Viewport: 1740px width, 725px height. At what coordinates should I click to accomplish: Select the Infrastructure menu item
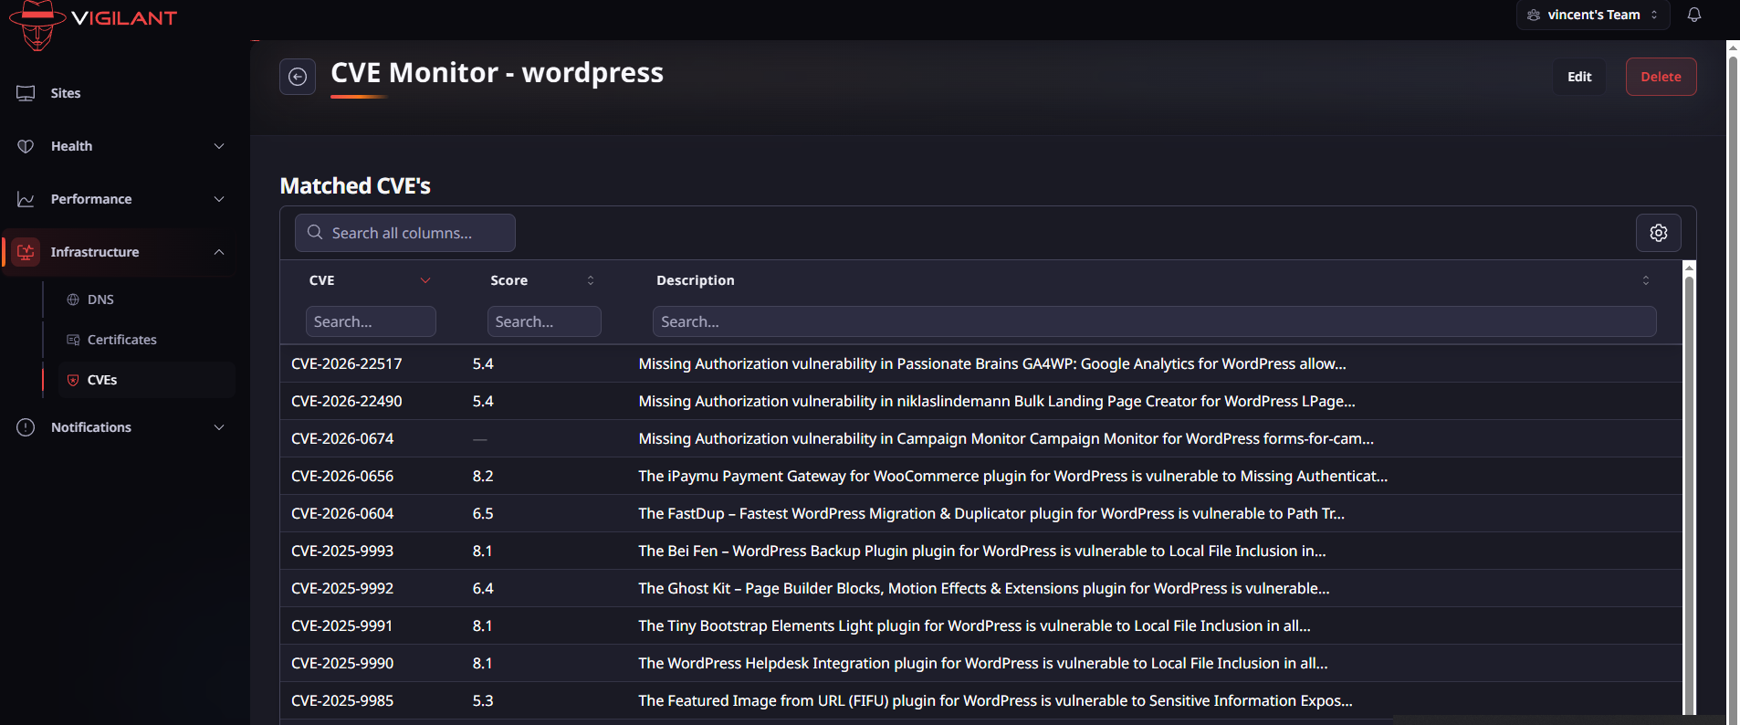pos(119,252)
